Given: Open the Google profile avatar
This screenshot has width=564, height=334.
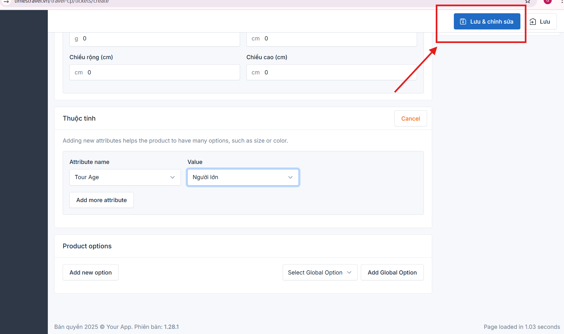Looking at the screenshot, I should coord(548,2).
